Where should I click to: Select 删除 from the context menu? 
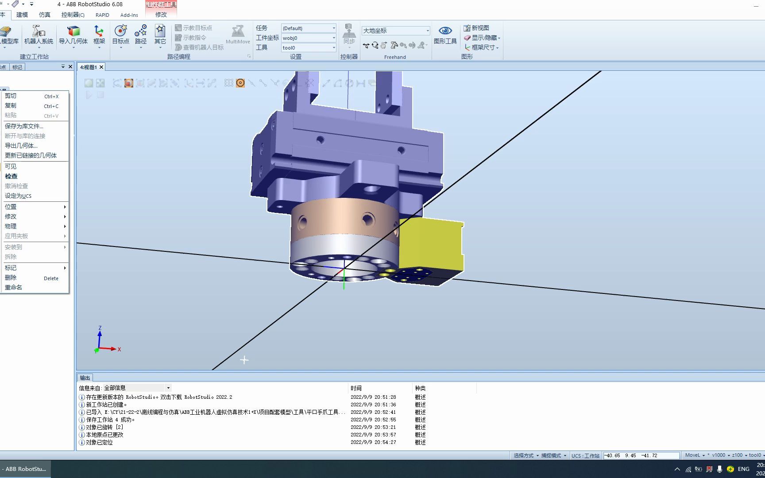[10, 278]
